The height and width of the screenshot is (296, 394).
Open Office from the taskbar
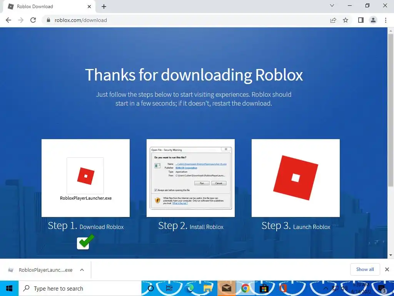(283, 288)
